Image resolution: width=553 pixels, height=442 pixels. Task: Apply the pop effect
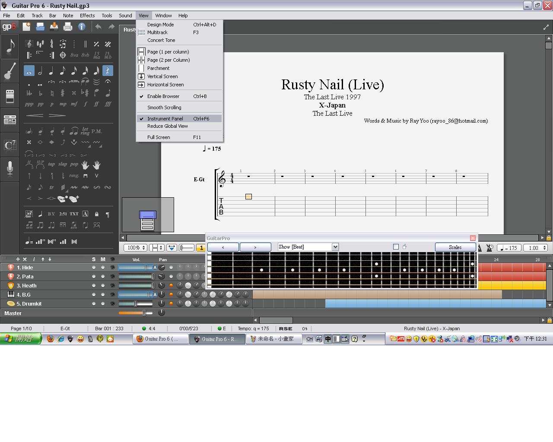tap(74, 164)
